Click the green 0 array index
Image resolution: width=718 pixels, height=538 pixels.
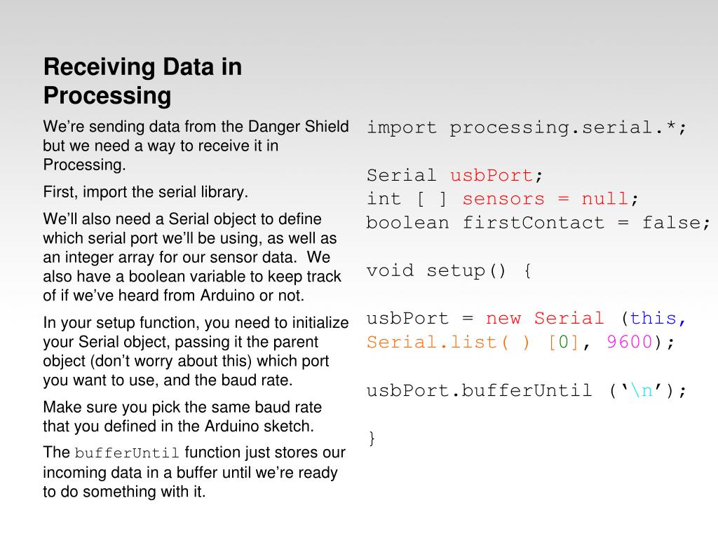563,342
